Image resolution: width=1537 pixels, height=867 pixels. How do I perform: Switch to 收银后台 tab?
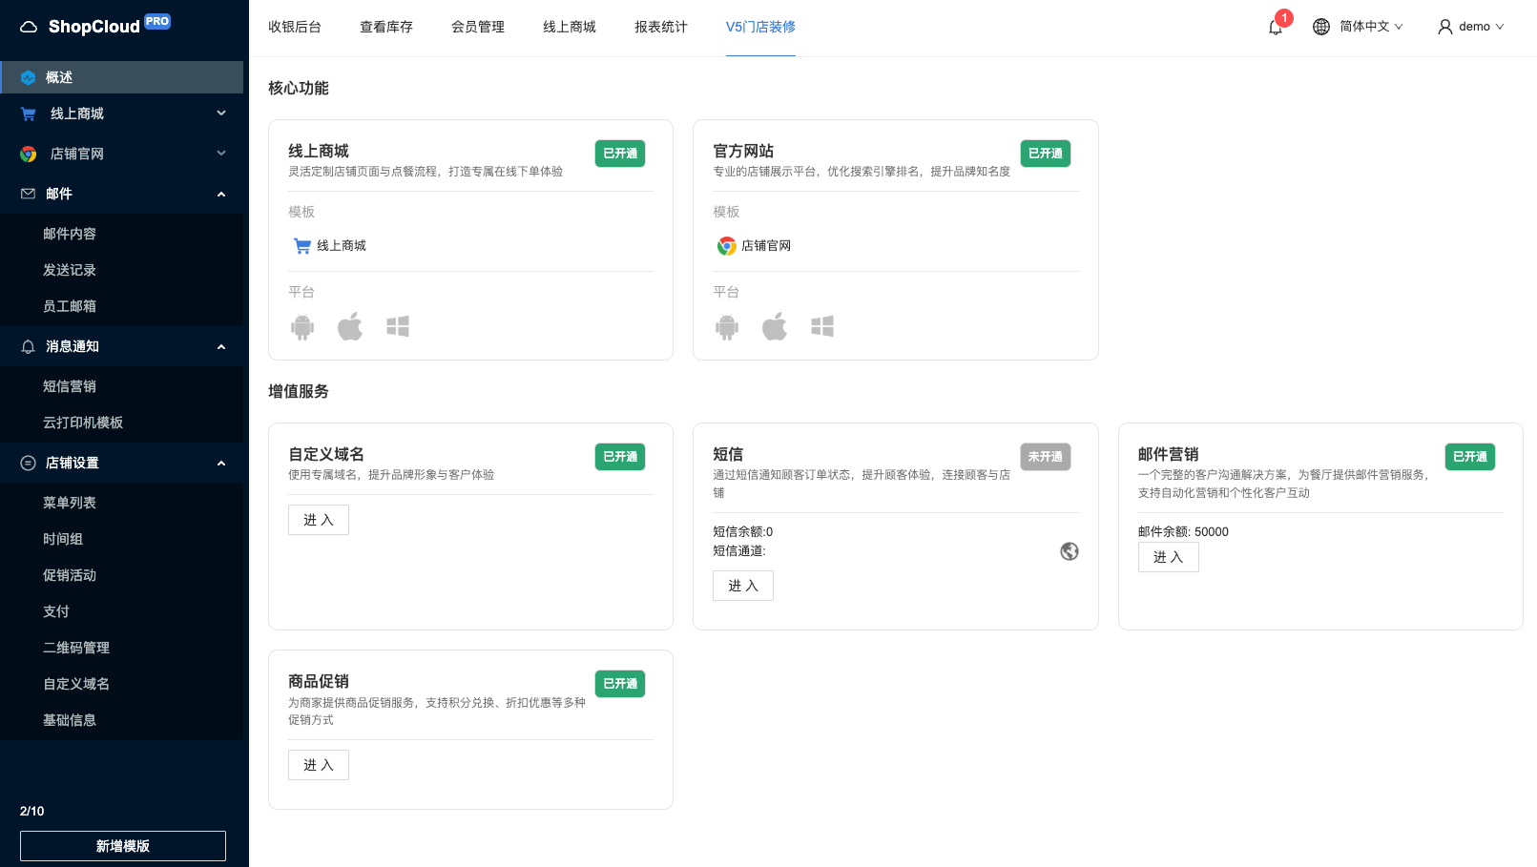[295, 27]
